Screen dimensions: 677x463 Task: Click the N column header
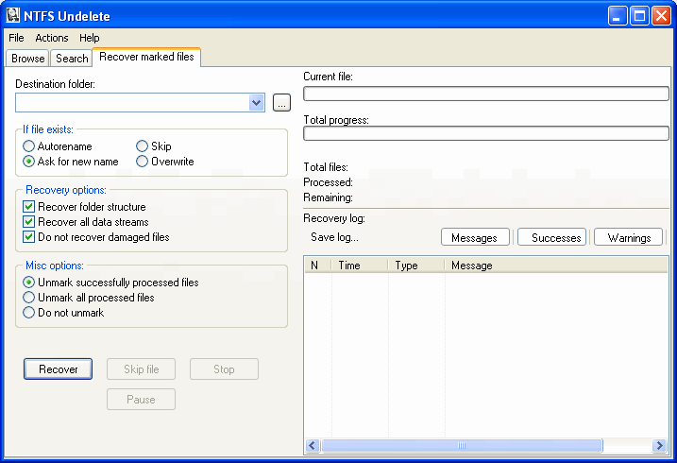pyautogui.click(x=318, y=266)
